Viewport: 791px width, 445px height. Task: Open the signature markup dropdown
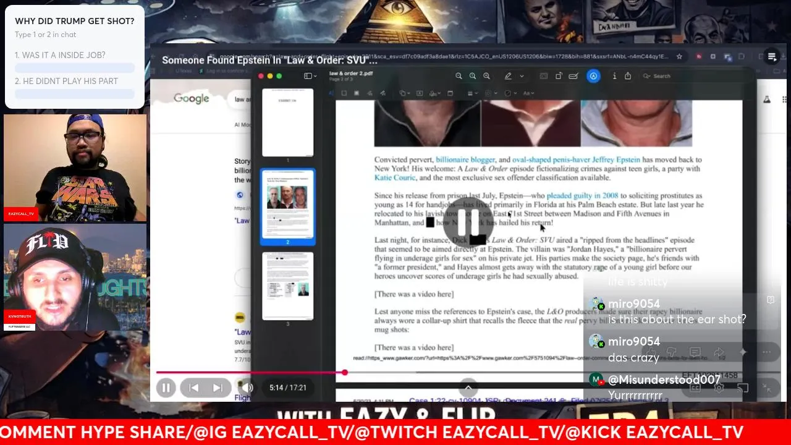[436, 93]
